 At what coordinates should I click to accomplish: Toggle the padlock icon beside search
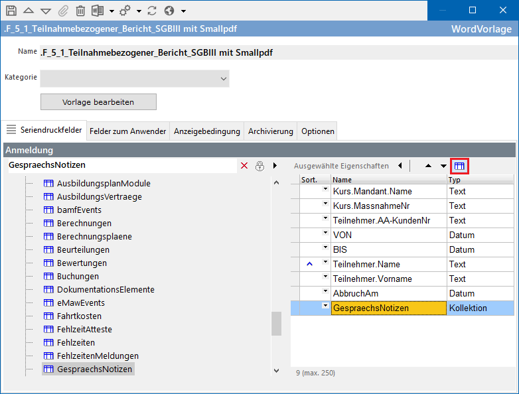pyautogui.click(x=260, y=165)
